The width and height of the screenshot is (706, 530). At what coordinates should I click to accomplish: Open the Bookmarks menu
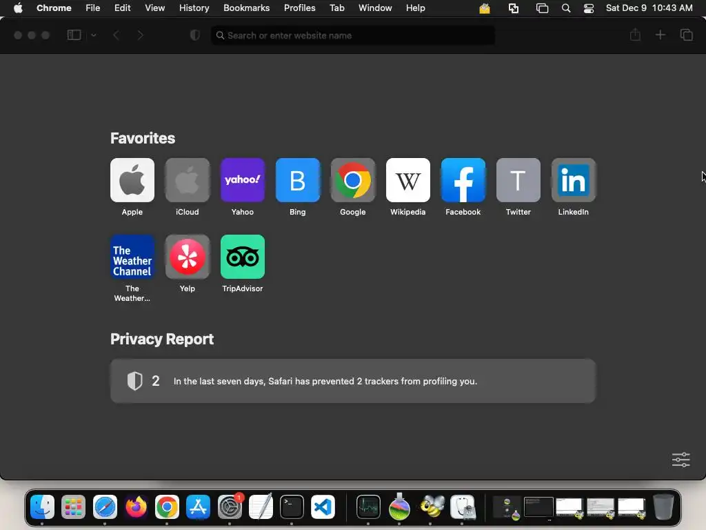pos(247,8)
